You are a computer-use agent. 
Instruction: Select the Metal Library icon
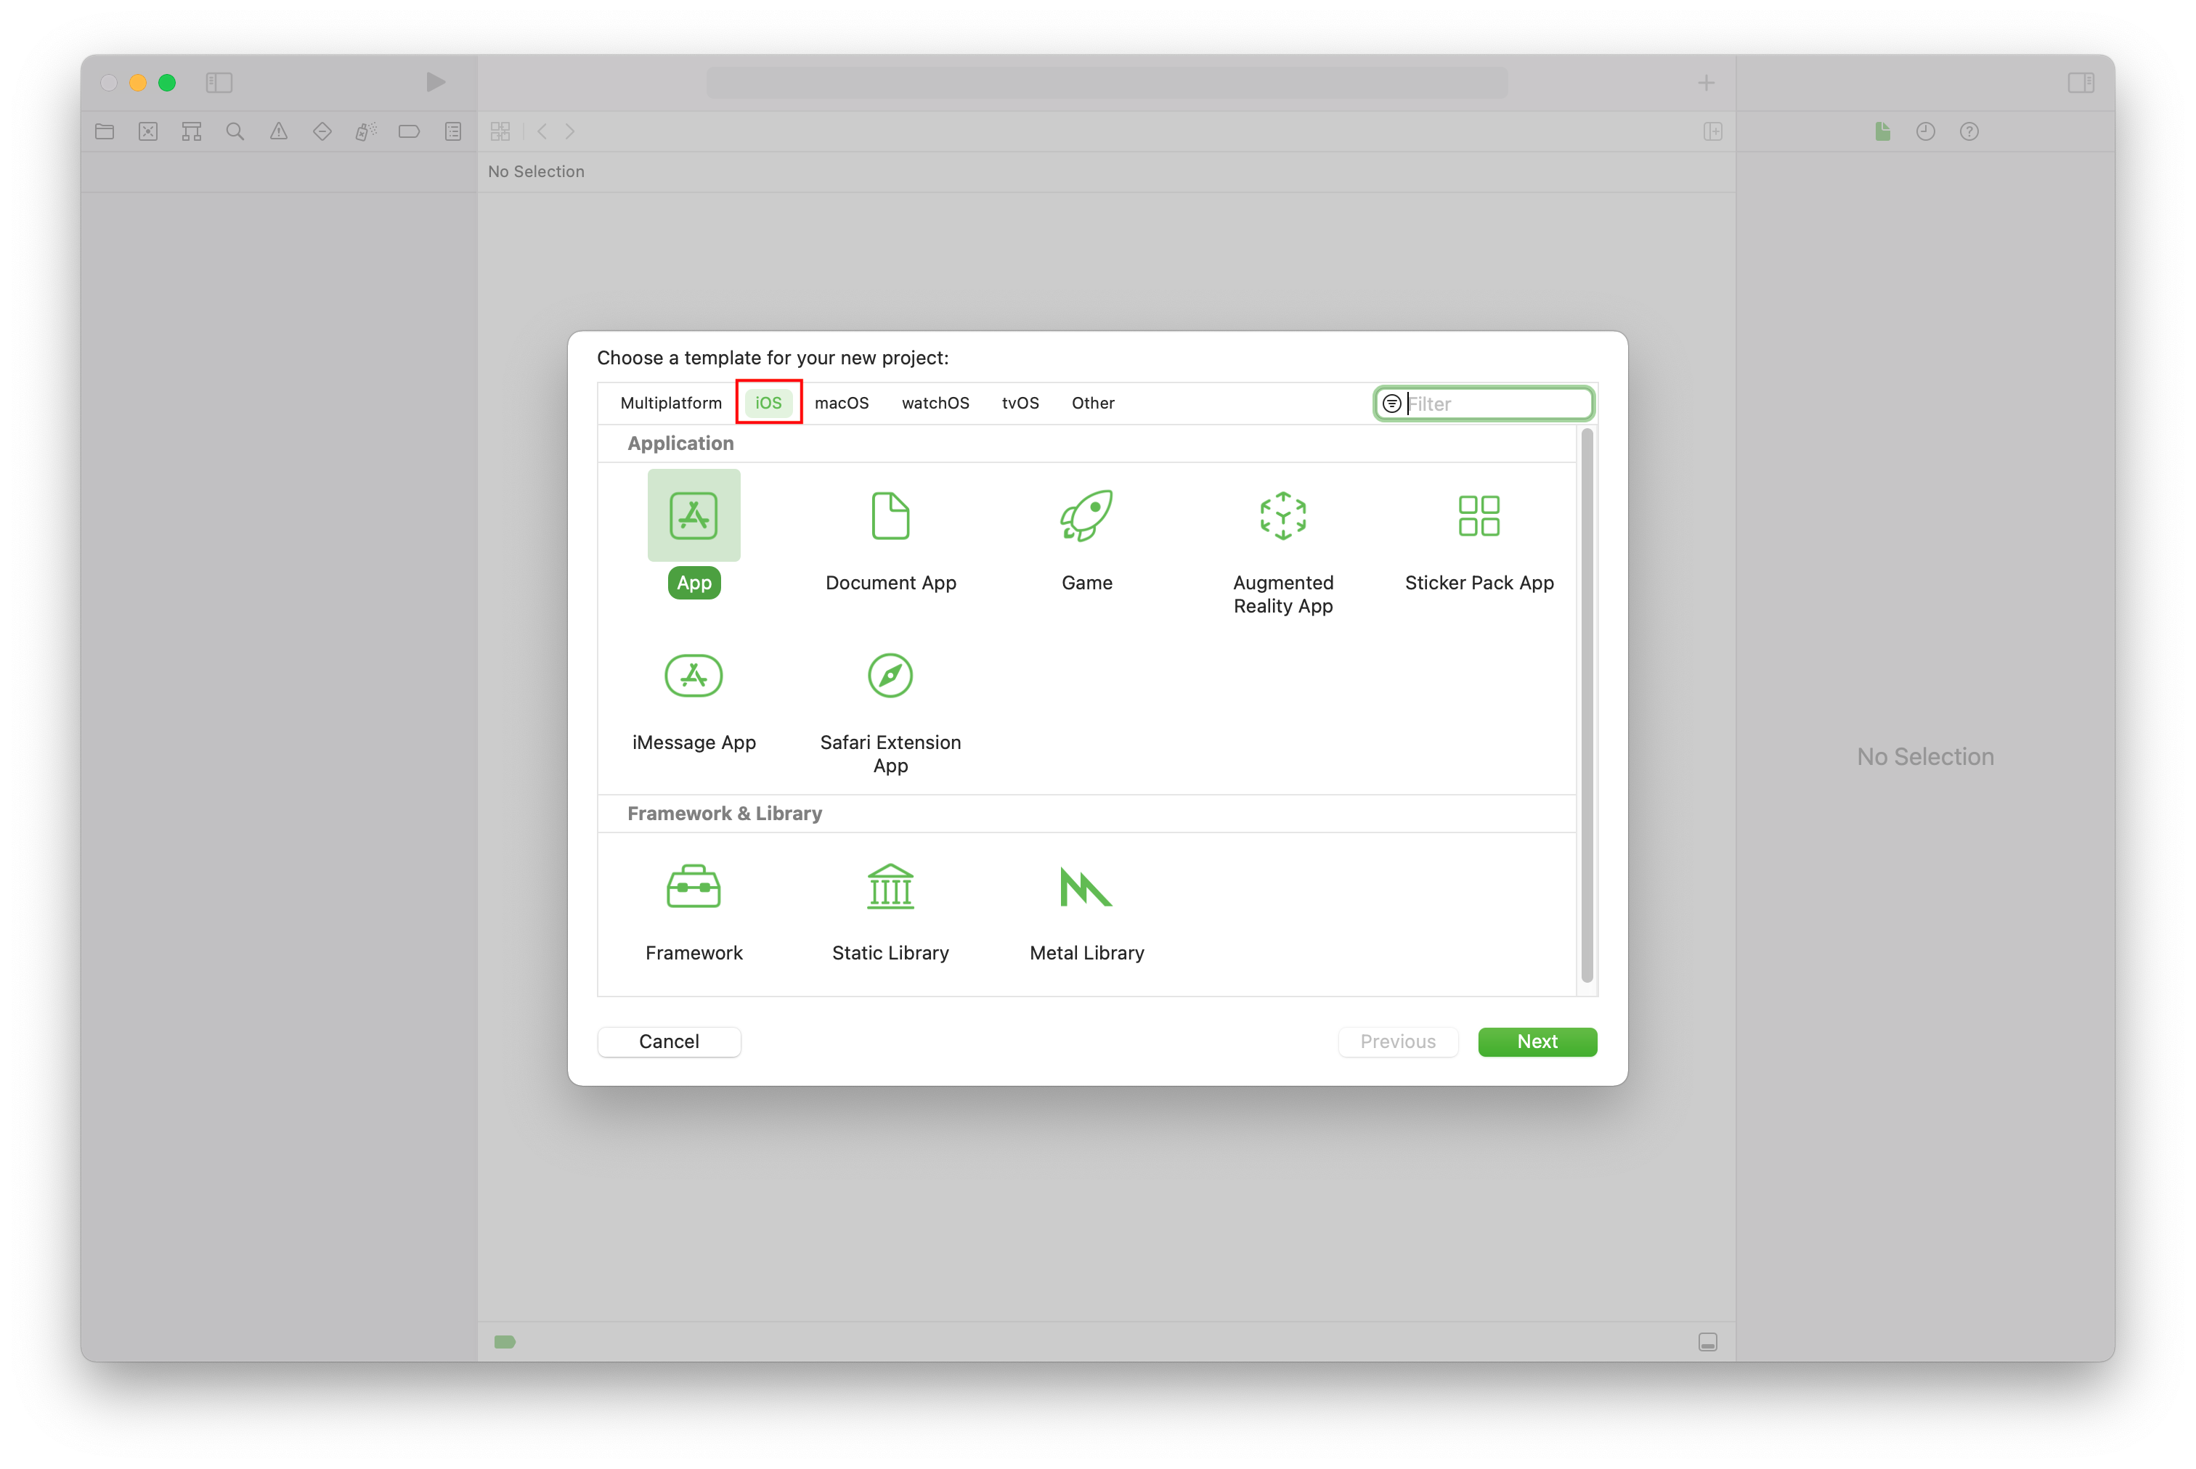[1086, 887]
